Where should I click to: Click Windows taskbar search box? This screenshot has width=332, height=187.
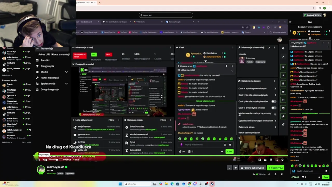click(137, 184)
